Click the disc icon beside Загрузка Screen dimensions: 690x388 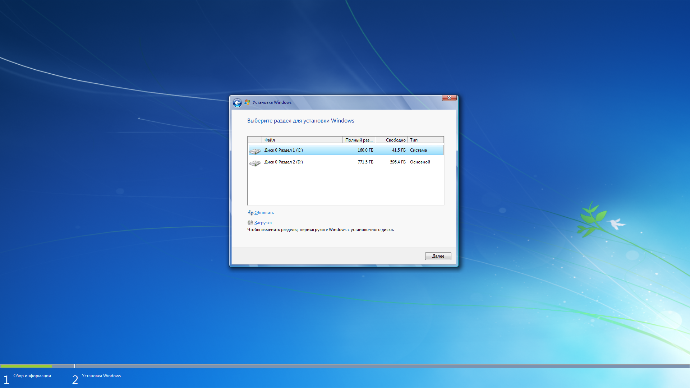[x=250, y=223]
